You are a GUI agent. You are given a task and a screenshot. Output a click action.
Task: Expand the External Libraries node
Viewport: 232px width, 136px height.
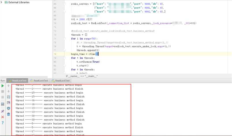pyautogui.click(x=1, y=2)
